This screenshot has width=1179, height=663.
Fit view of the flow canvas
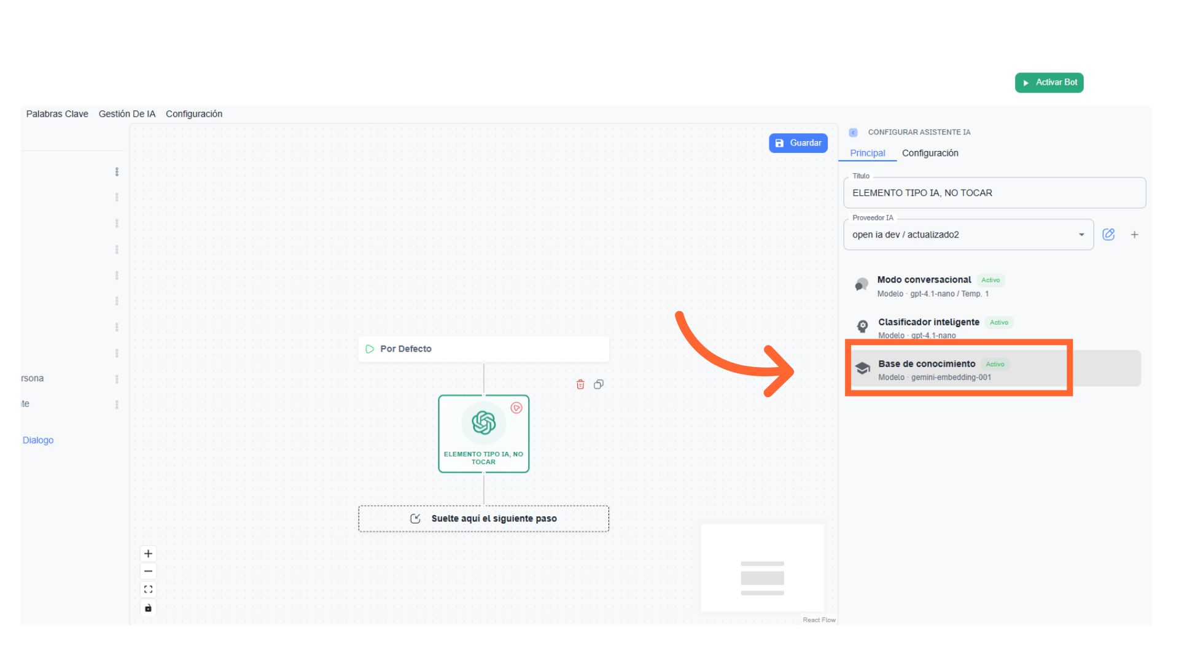point(148,589)
